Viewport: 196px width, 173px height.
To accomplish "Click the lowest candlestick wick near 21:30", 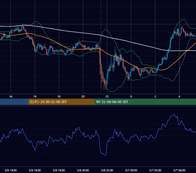I will 104,89.
